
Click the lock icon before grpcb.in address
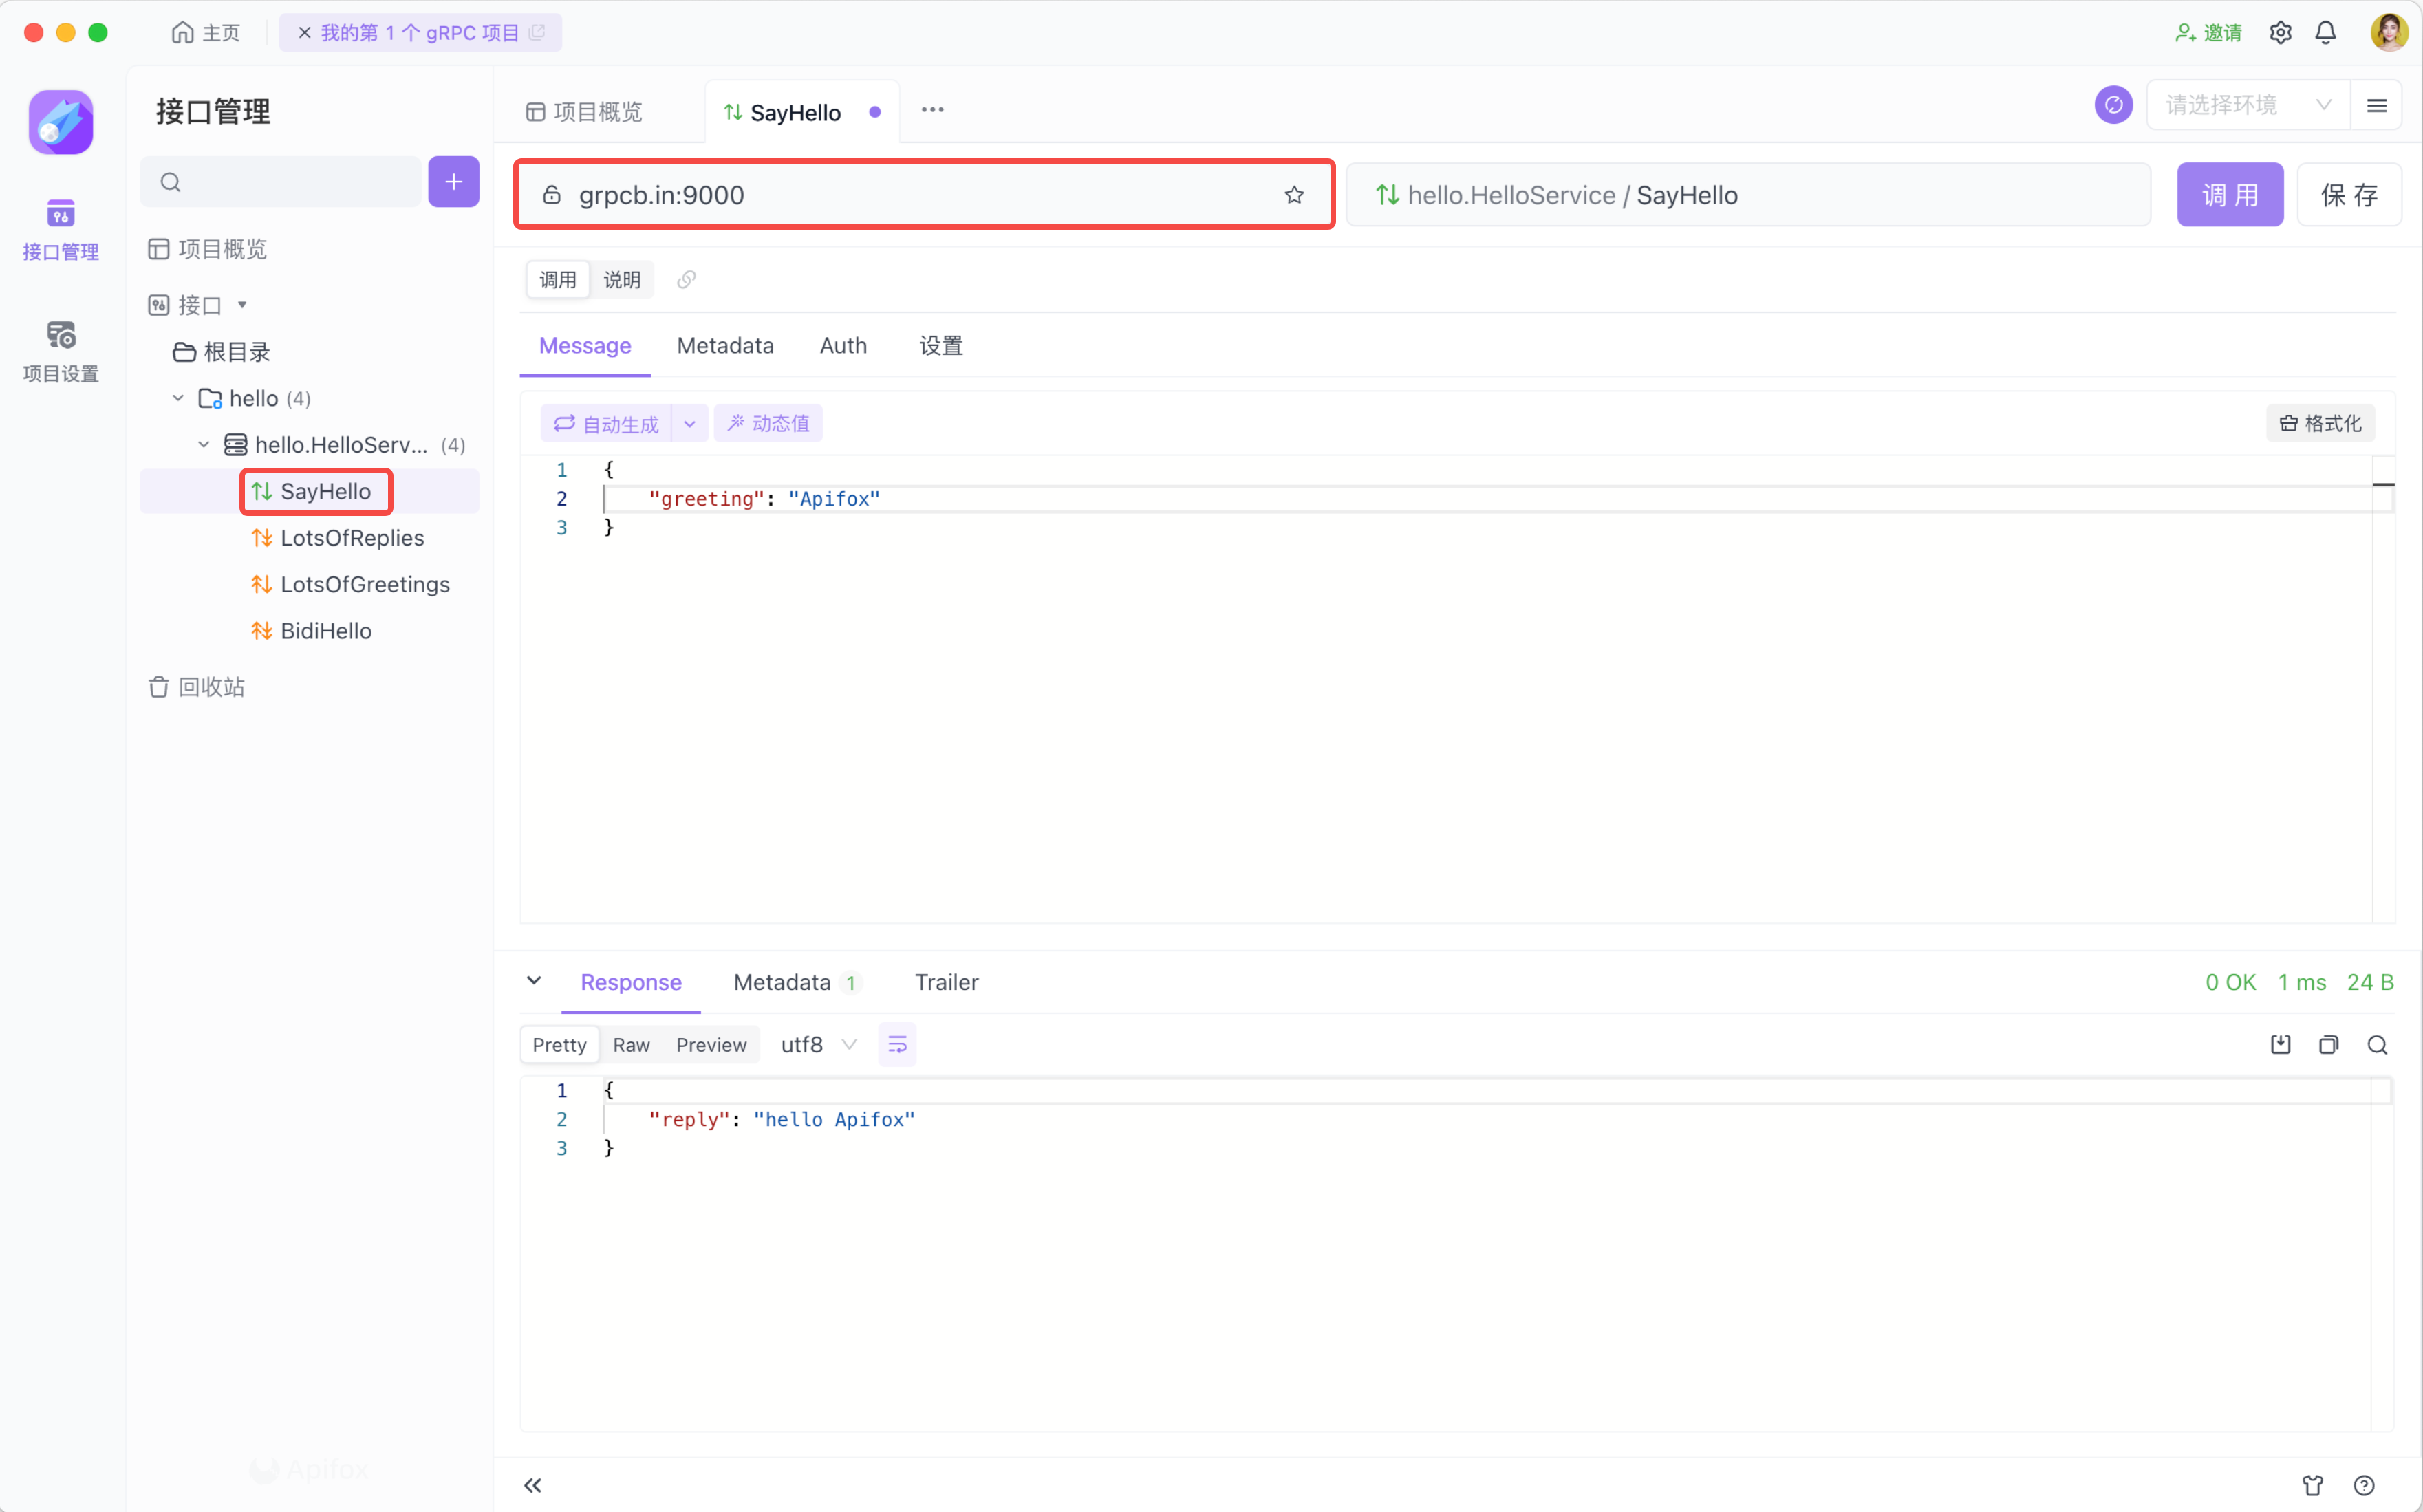pyautogui.click(x=552, y=195)
